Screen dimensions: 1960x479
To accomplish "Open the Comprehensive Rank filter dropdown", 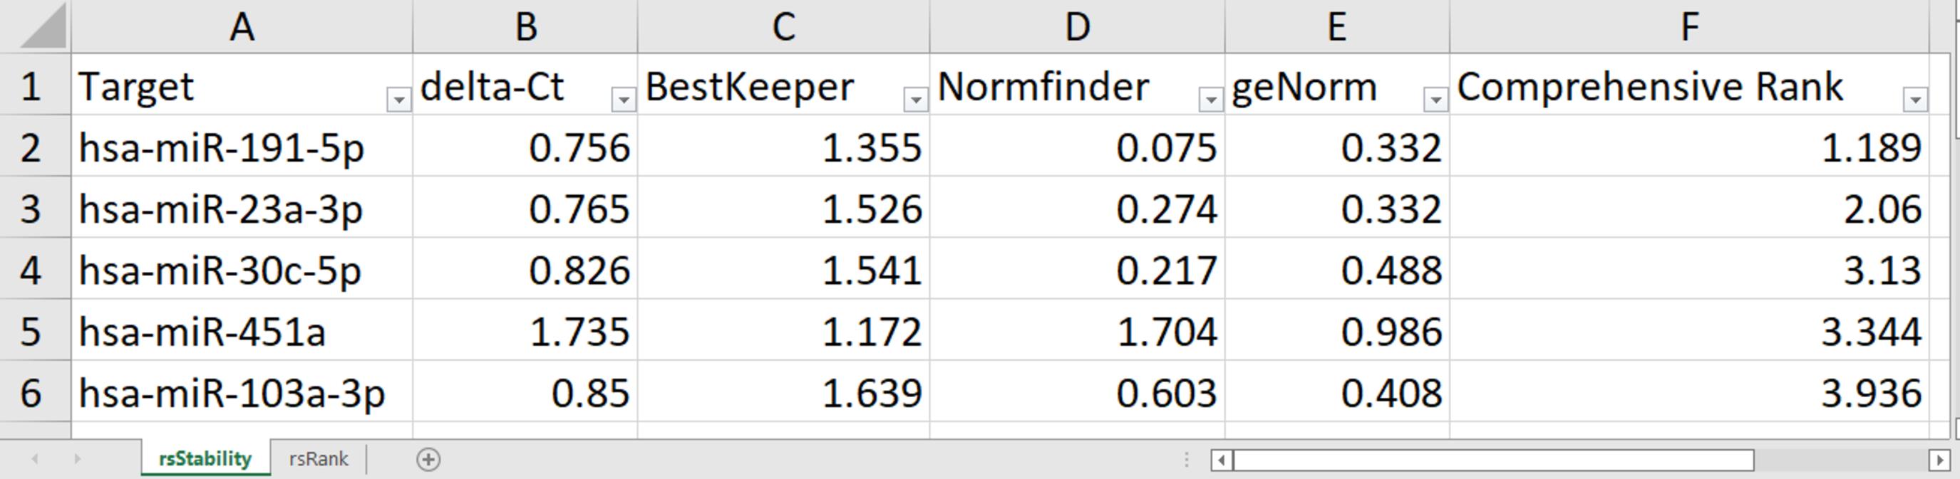I will tap(1915, 100).
